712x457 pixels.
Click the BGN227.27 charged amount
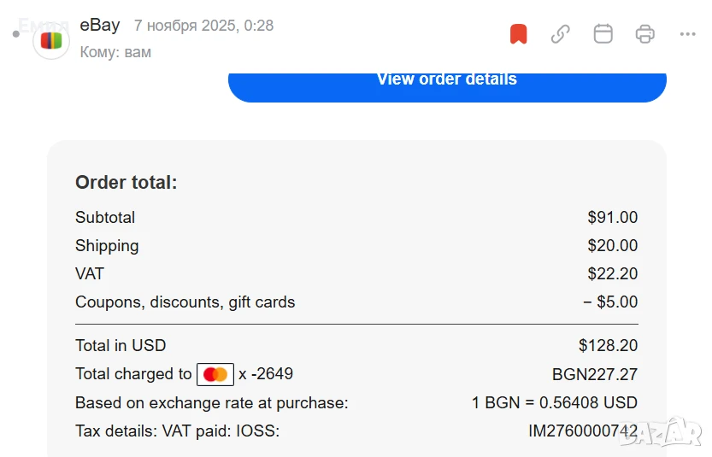click(x=595, y=374)
